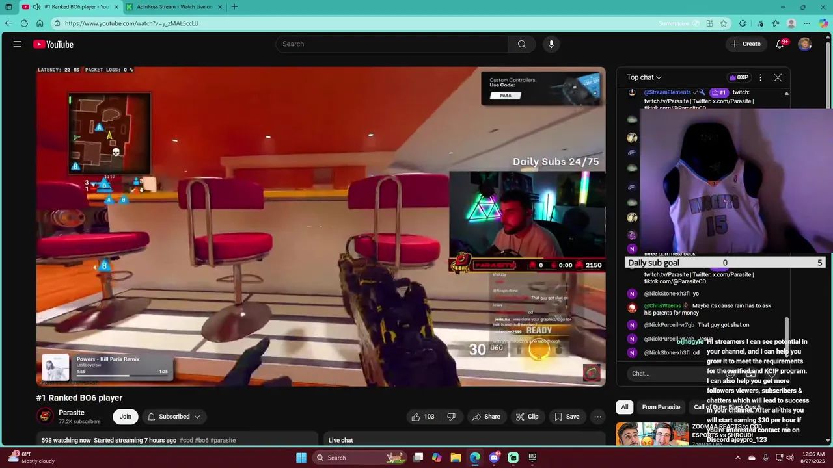Image resolution: width=833 pixels, height=468 pixels.
Task: Click the video title '#1 Ranked BO6 player'
Action: pyautogui.click(x=79, y=398)
